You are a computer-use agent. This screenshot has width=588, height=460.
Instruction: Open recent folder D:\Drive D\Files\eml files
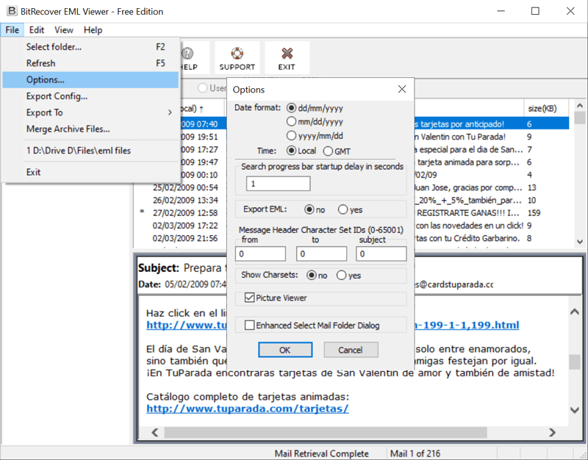[90, 151]
